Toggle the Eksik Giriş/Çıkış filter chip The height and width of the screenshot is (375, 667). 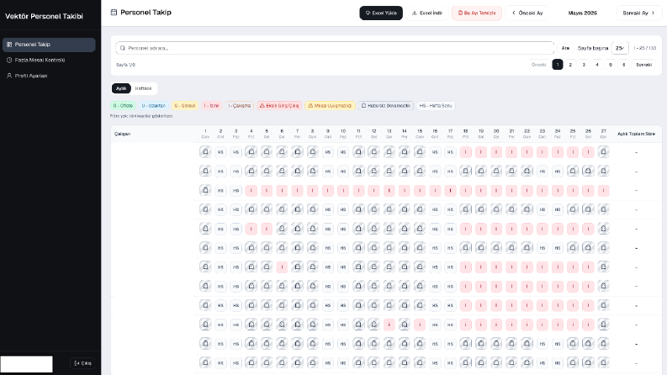[279, 105]
